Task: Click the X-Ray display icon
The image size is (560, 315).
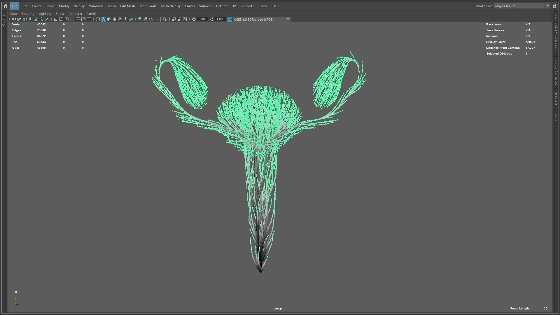Action: click(174, 19)
